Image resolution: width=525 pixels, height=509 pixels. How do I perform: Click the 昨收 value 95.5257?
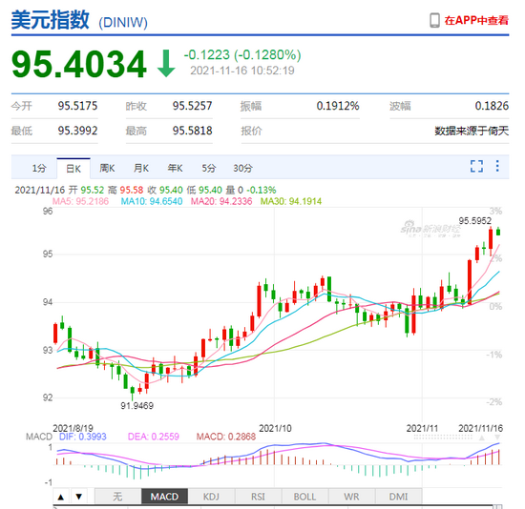tap(192, 106)
